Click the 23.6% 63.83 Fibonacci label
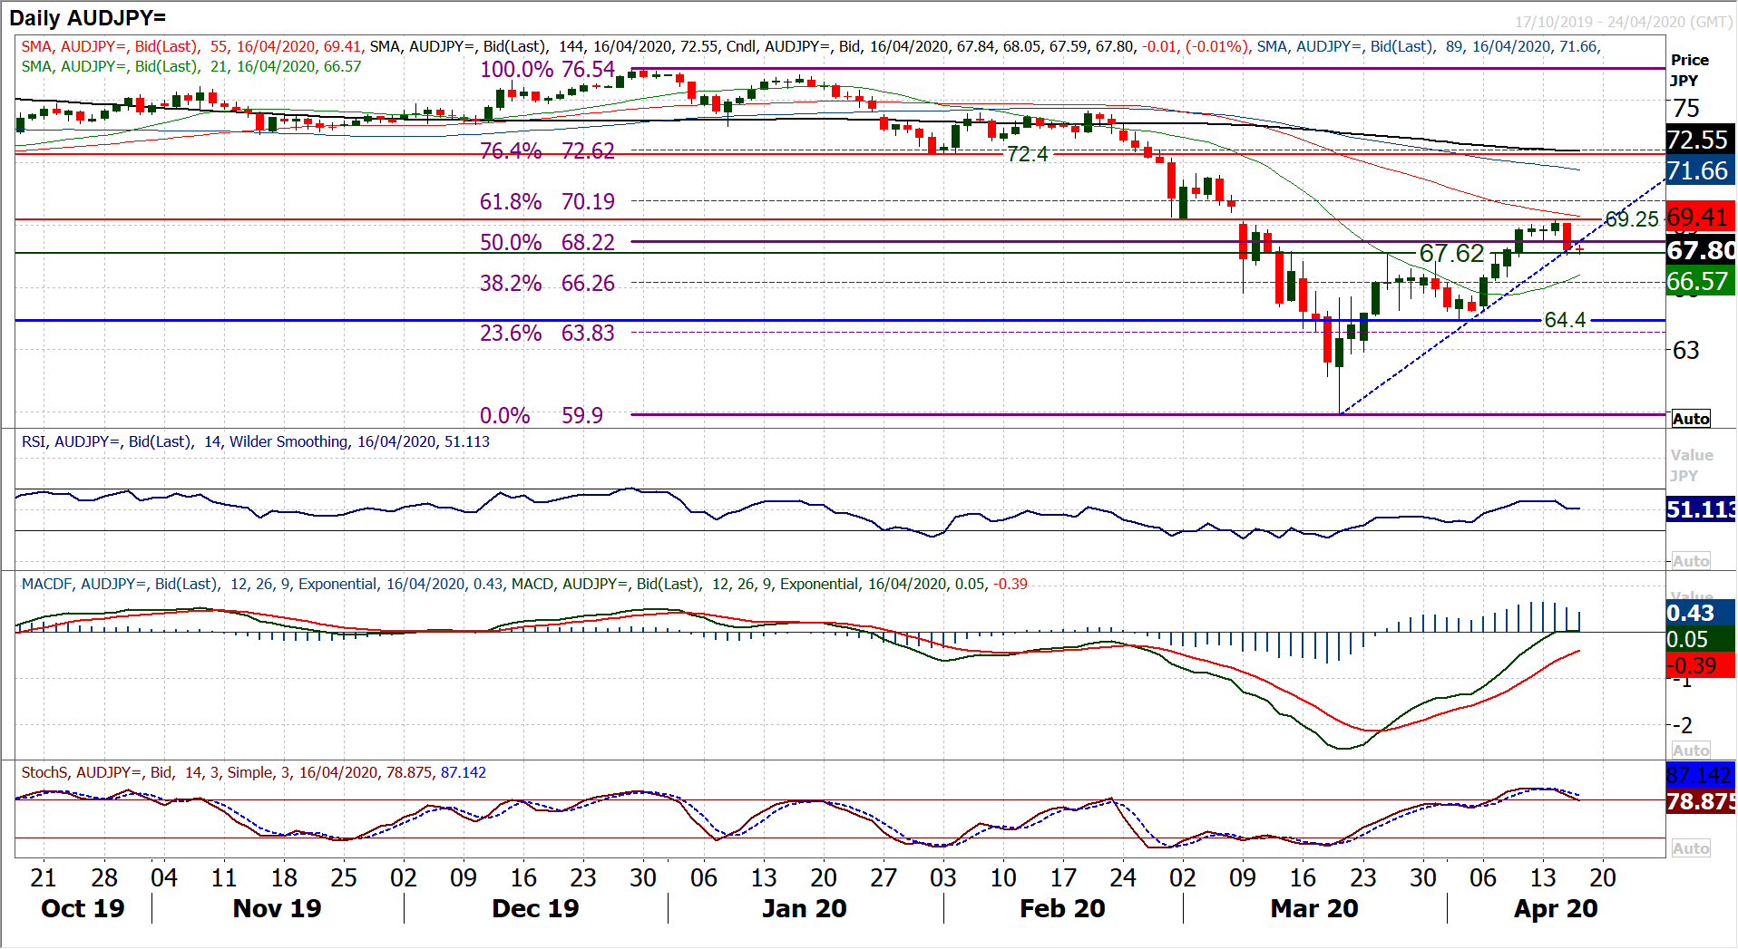 (x=547, y=333)
